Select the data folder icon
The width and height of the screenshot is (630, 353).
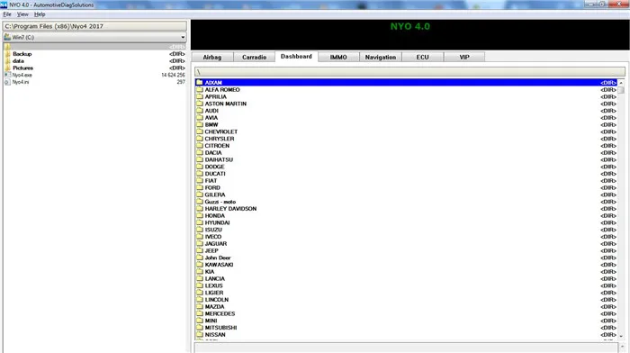7,60
